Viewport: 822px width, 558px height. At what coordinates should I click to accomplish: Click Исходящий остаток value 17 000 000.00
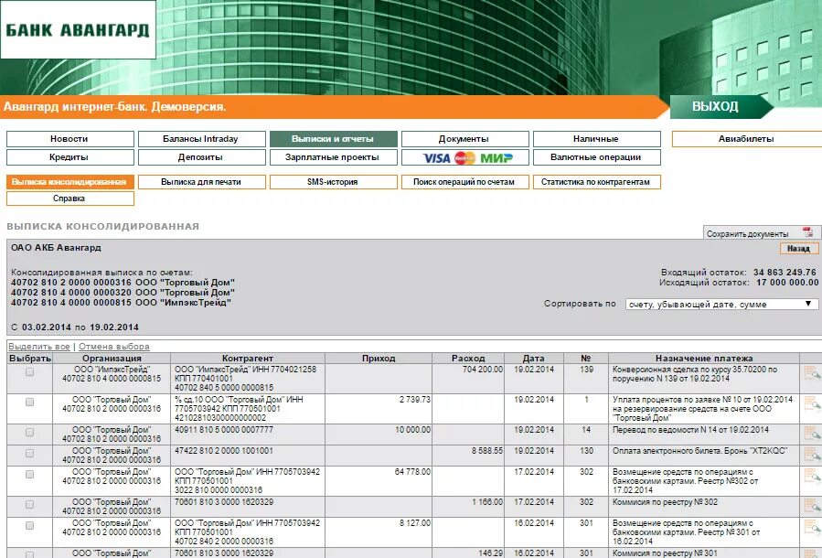(787, 282)
